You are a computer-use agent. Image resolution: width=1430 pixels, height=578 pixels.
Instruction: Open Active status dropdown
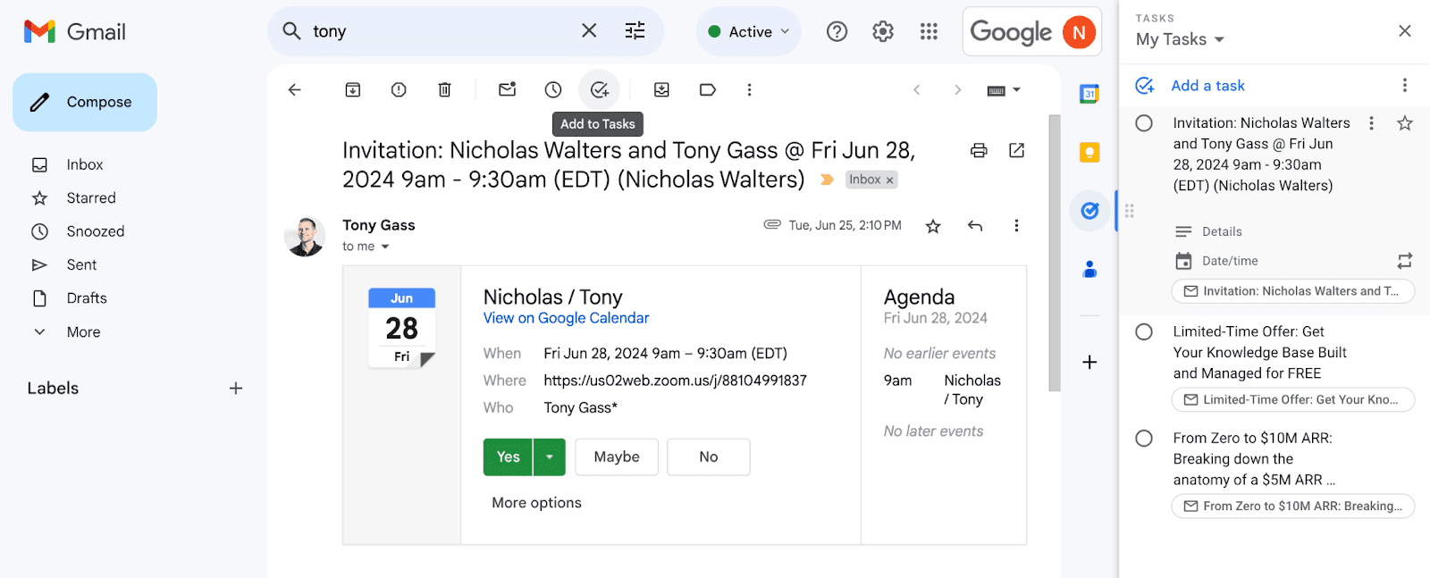749,31
